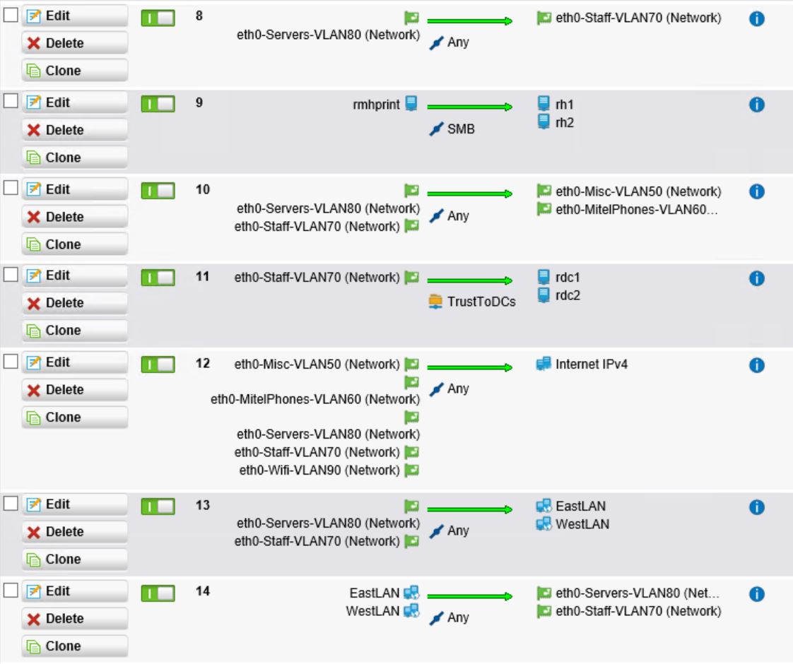793x664 pixels.
Task: Click SMB service icon in rule 9
Action: point(436,129)
